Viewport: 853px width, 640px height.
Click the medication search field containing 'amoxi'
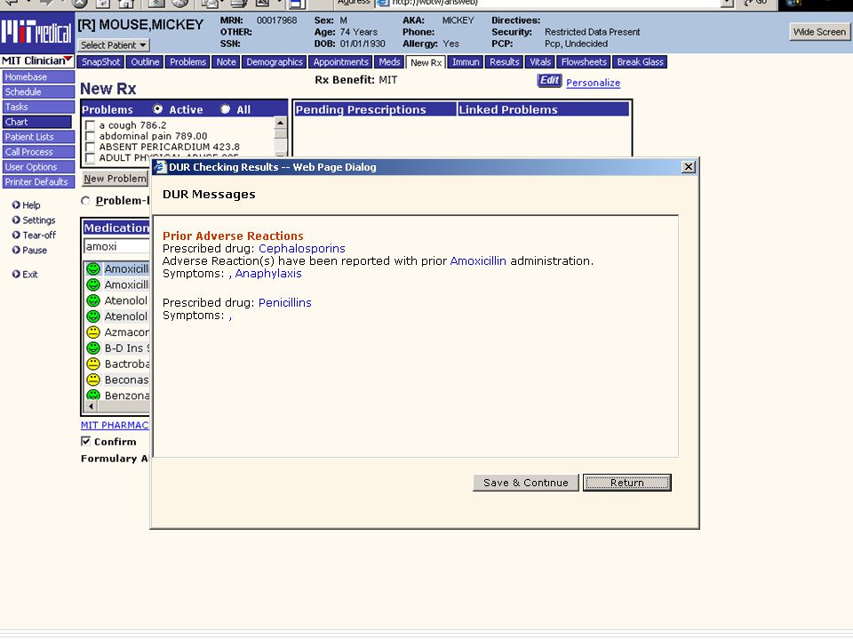[117, 246]
